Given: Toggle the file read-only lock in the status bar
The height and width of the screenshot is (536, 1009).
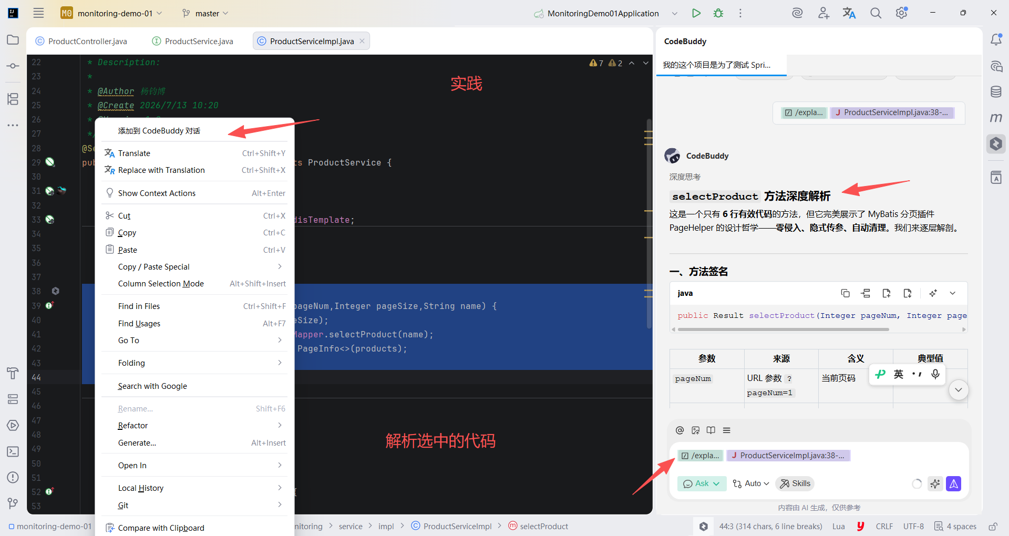Looking at the screenshot, I should pos(993,527).
